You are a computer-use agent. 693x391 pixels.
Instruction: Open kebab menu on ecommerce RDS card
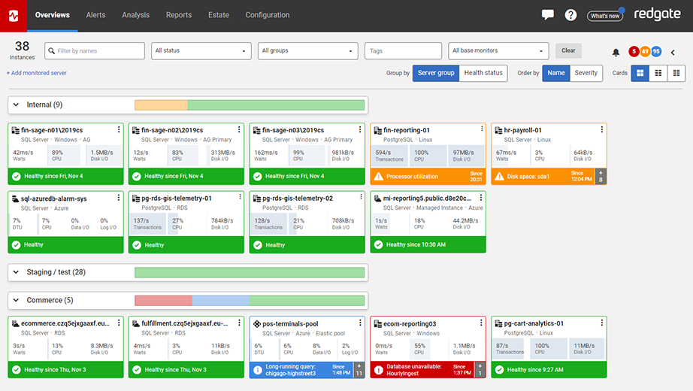coord(119,323)
